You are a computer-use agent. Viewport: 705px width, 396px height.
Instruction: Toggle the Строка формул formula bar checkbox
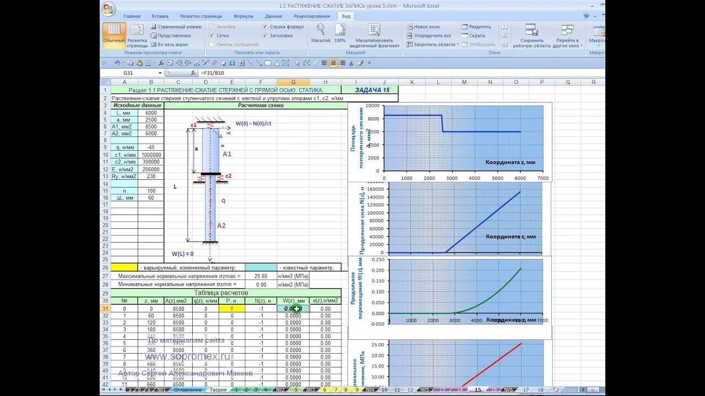click(x=283, y=26)
